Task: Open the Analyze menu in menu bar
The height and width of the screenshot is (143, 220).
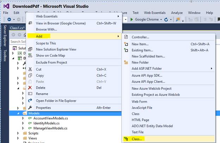Action: click(176, 13)
